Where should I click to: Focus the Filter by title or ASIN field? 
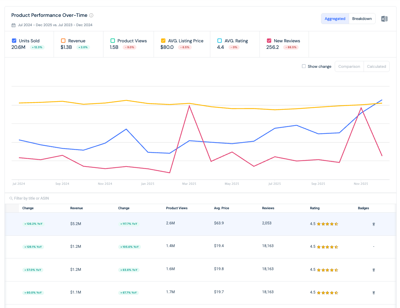(x=200, y=199)
